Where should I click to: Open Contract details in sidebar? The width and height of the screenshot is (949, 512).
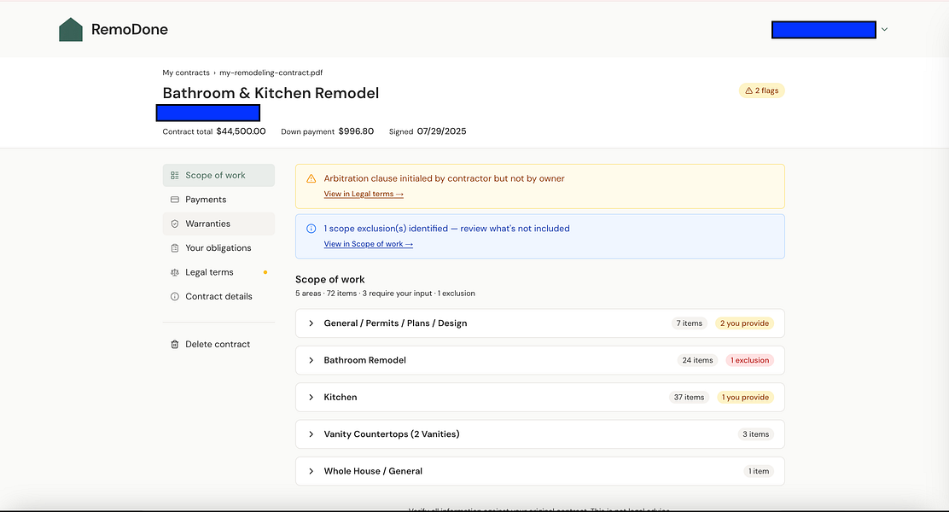[x=218, y=296]
